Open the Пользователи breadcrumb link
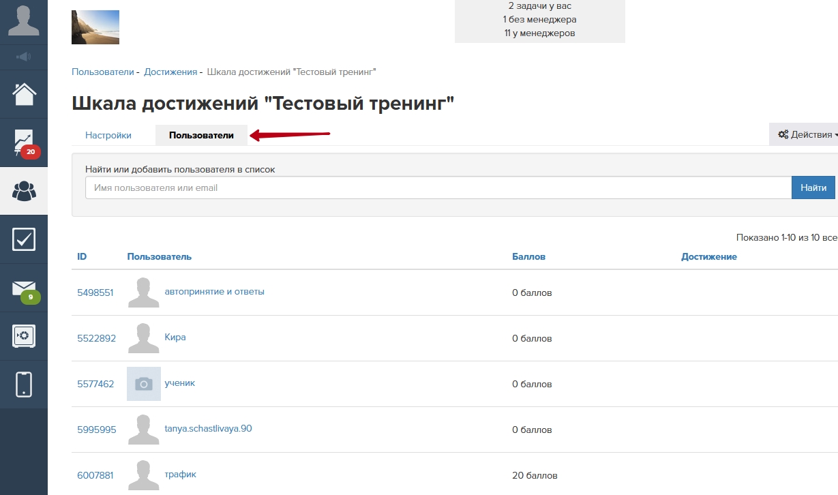Viewport: 838px width, 495px height. point(102,72)
